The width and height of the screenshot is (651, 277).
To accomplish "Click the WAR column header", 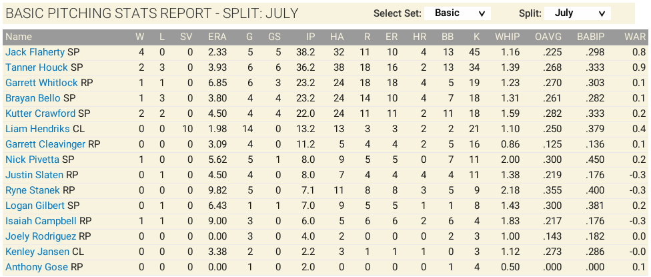I will click(x=634, y=37).
